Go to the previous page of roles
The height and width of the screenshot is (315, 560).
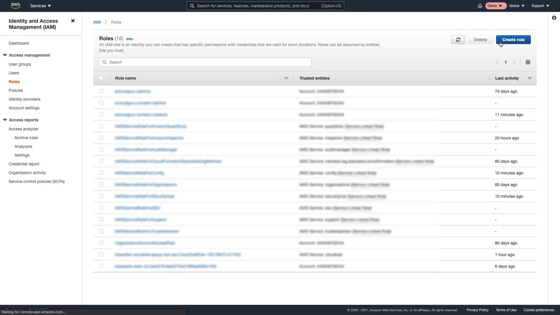coord(497,62)
